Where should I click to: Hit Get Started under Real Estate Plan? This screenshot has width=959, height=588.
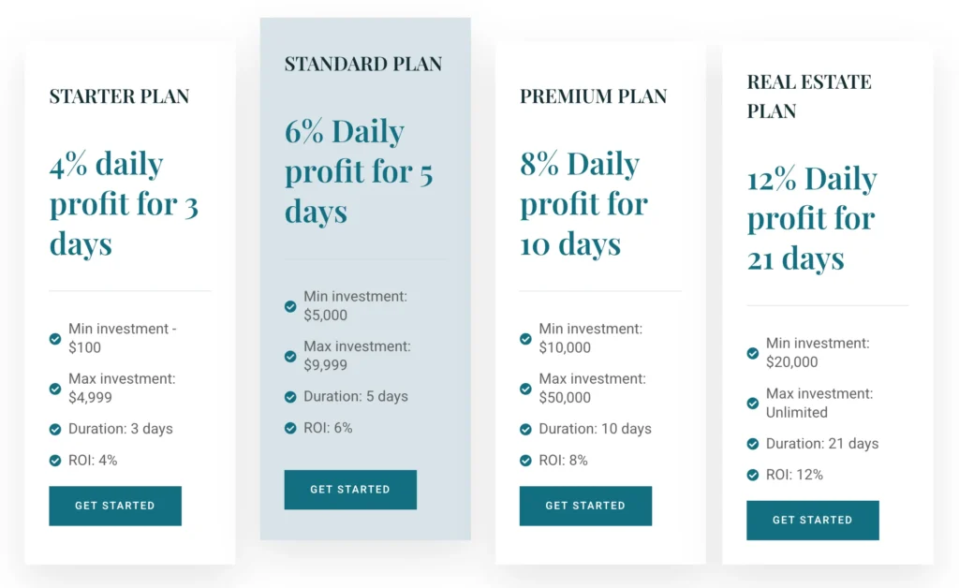[x=812, y=521]
